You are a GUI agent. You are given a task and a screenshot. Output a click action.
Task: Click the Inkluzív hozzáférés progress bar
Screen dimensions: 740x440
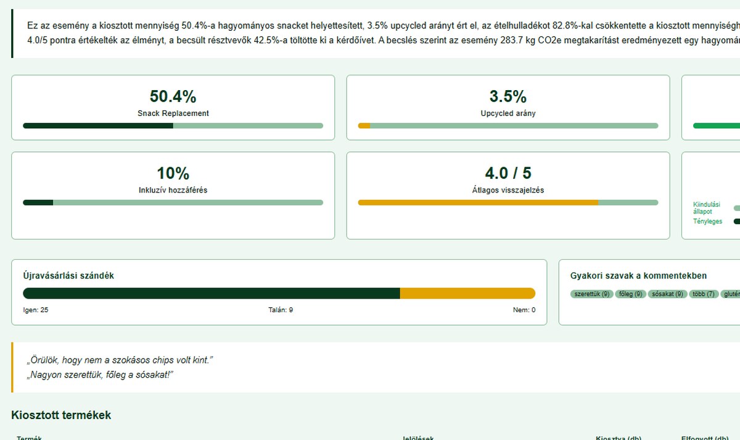point(173,202)
